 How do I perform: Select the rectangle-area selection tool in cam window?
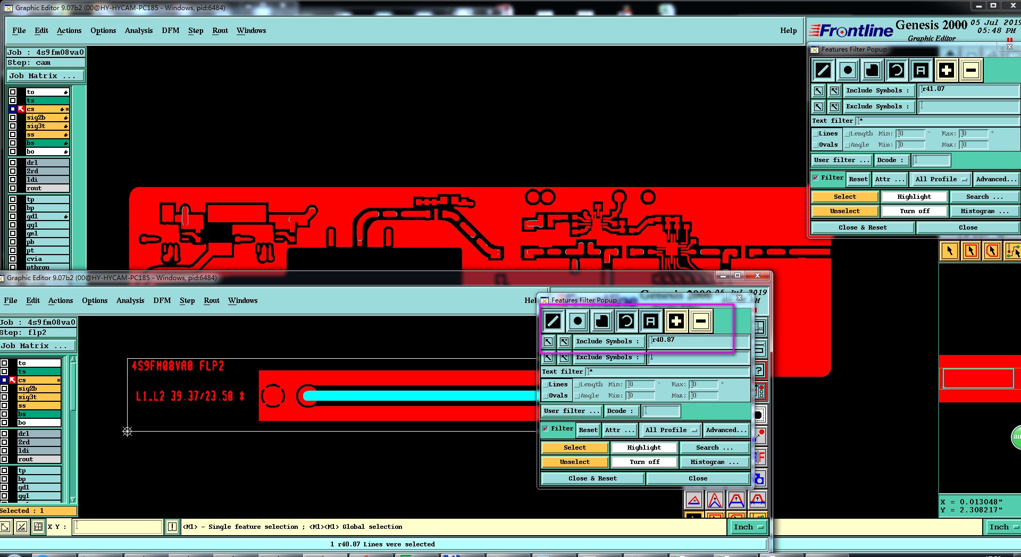tap(970, 251)
